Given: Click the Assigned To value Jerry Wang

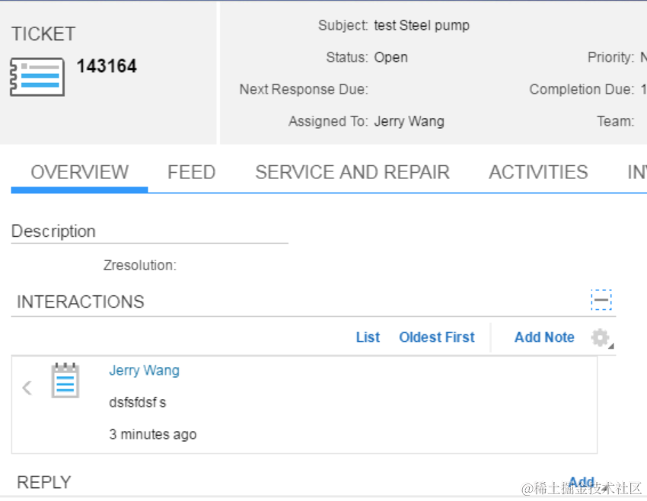Looking at the screenshot, I should pyautogui.click(x=409, y=121).
